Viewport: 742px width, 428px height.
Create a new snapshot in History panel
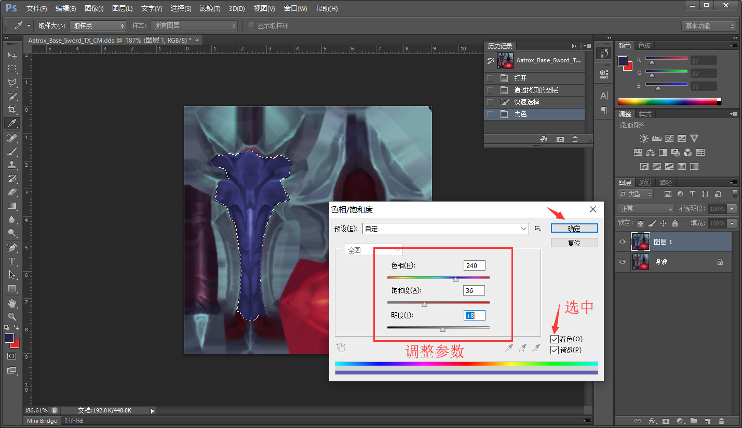coord(560,139)
